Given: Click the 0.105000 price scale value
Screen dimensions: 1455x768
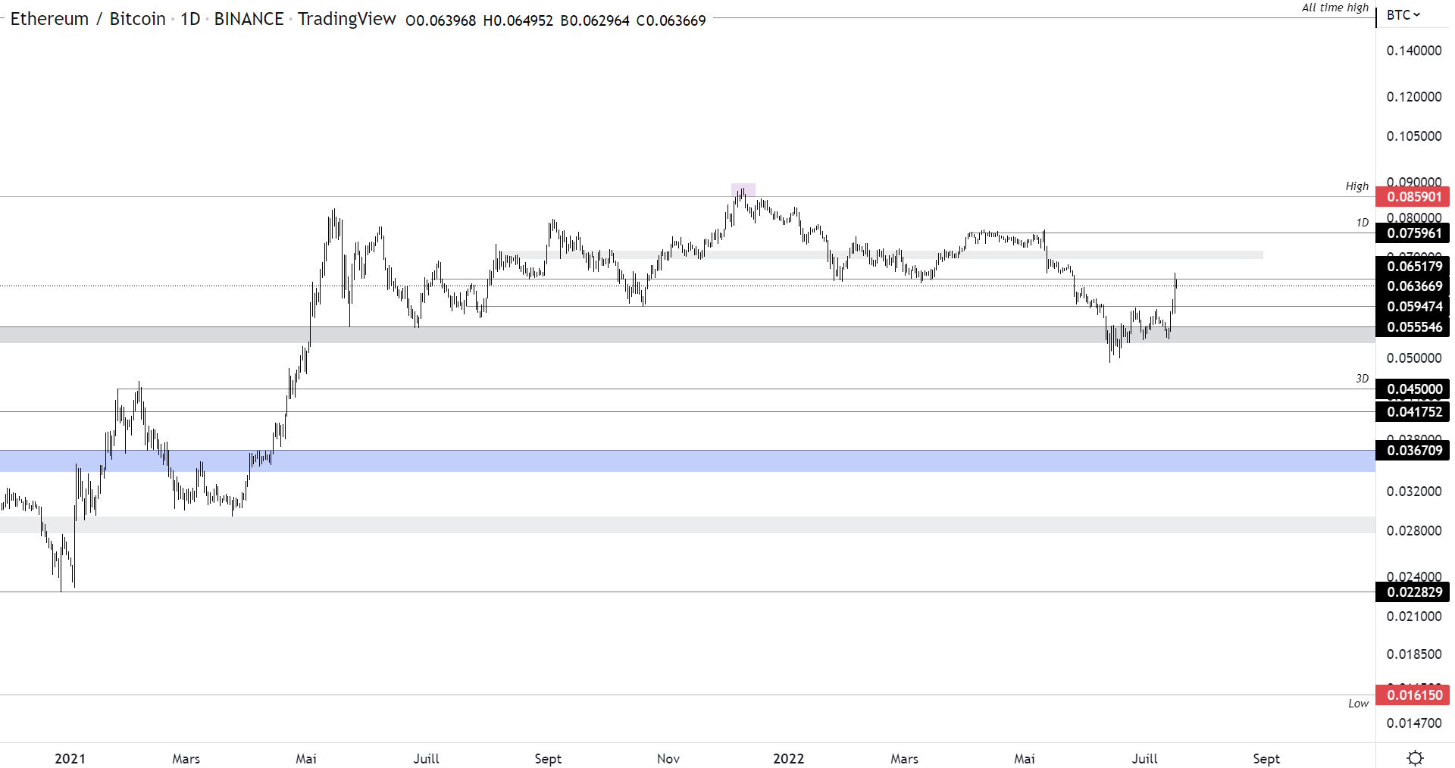Looking at the screenshot, I should coord(1414,136).
